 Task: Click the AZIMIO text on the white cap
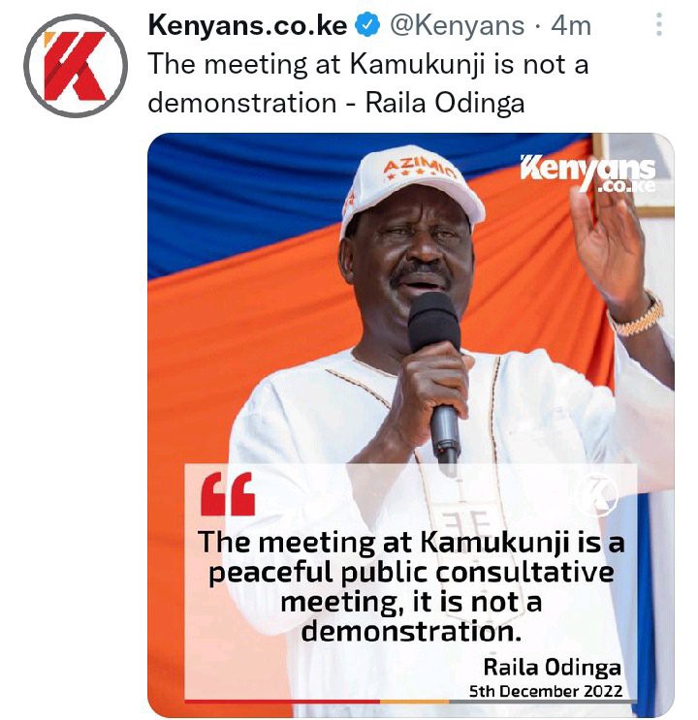point(419,168)
